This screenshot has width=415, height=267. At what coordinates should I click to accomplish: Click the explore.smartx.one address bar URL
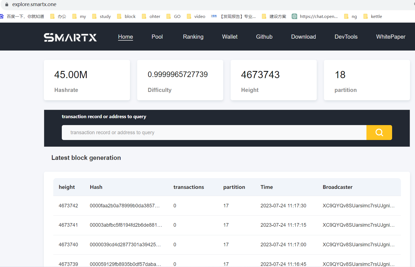click(34, 4)
